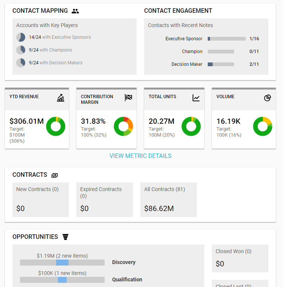Open the New Contracts (0) card
This screenshot has height=287, width=283.
point(41,200)
